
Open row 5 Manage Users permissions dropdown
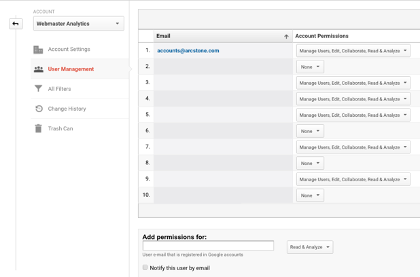point(353,115)
